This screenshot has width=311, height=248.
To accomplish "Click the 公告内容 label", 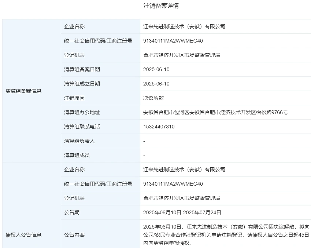I will [x=74, y=235].
